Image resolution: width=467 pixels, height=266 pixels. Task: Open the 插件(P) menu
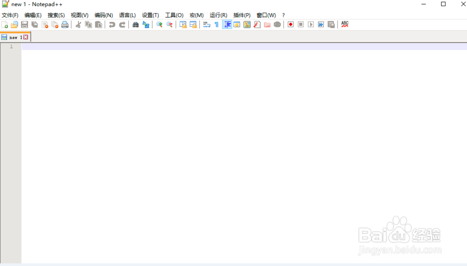[242, 15]
